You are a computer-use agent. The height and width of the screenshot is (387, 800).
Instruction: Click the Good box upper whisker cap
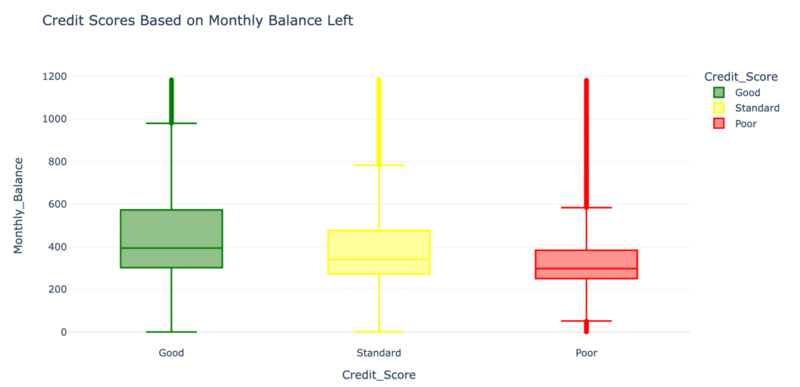171,123
